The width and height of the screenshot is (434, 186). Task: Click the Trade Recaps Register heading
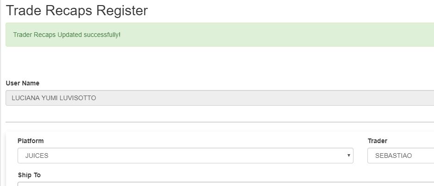77,11
